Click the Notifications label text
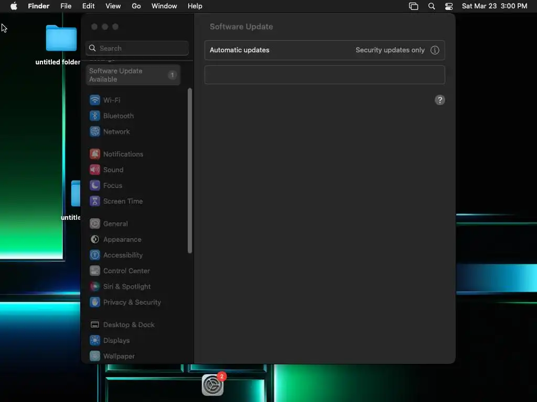Viewport: 537px width, 402px height. coord(123,154)
